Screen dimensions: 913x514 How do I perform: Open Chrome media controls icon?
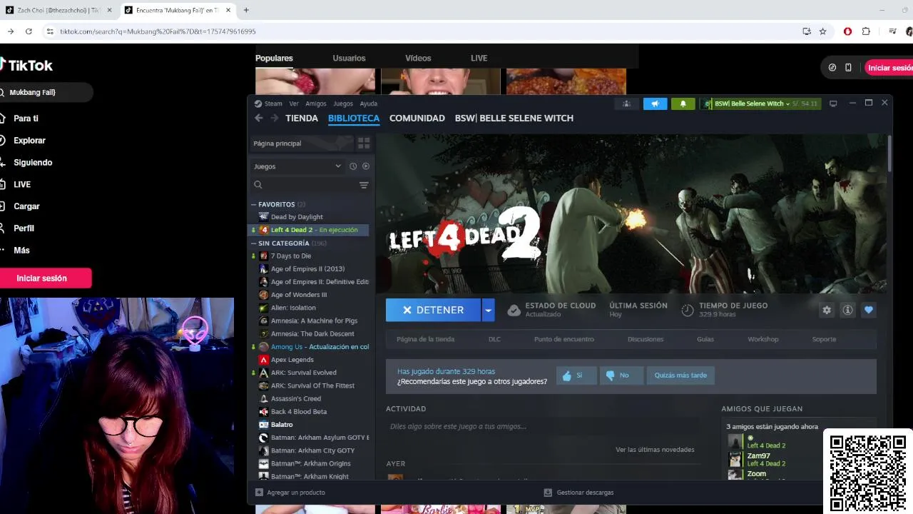pyautogui.click(x=892, y=31)
